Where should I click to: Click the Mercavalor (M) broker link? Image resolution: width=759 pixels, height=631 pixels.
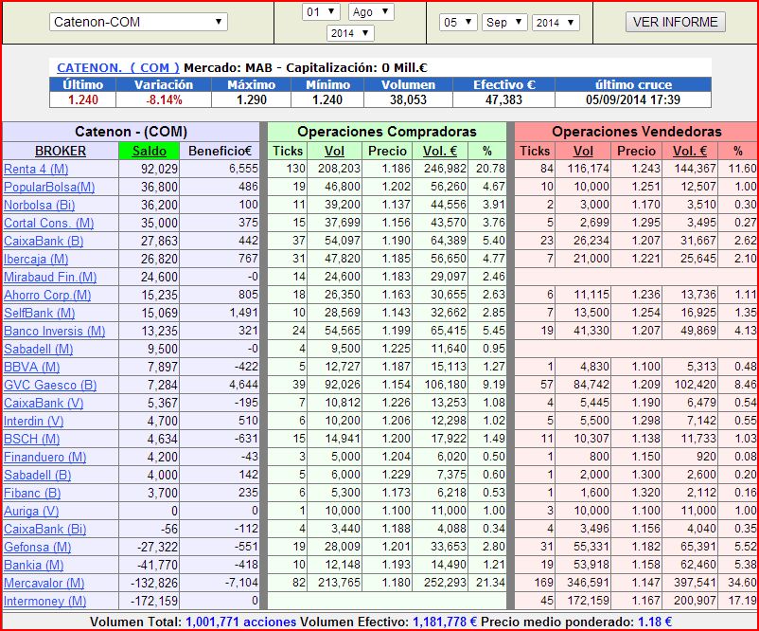coord(44,583)
